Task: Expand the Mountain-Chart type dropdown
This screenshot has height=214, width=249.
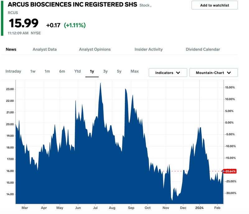Action: click(x=213, y=73)
